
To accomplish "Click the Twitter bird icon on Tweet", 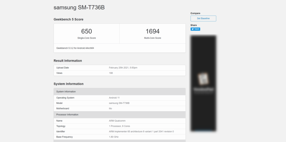I will (x=193, y=29).
